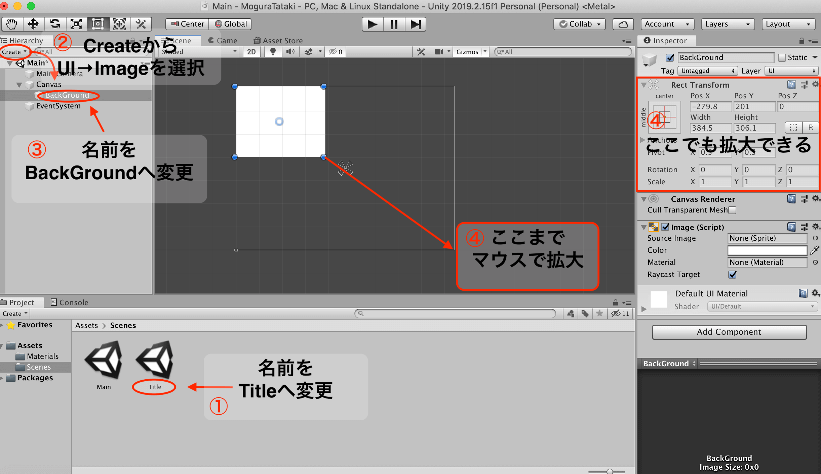Open the Layers dropdown in toolbar
Image resolution: width=821 pixels, height=474 pixels.
coord(728,24)
